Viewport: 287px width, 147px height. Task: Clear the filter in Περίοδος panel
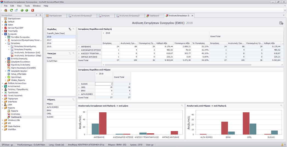(70, 29)
